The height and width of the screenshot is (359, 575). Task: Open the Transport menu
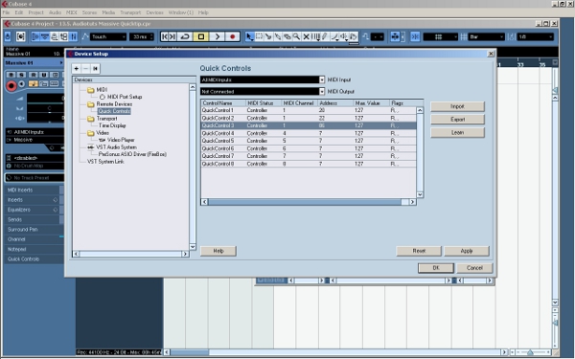pos(130,12)
